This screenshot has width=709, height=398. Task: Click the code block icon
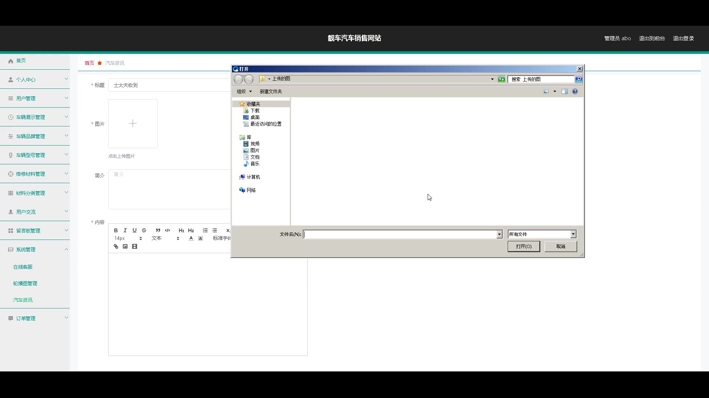pos(167,230)
